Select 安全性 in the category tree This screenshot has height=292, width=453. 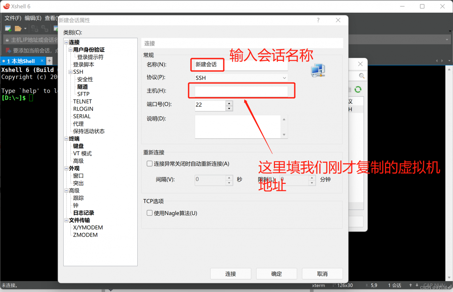[85, 79]
